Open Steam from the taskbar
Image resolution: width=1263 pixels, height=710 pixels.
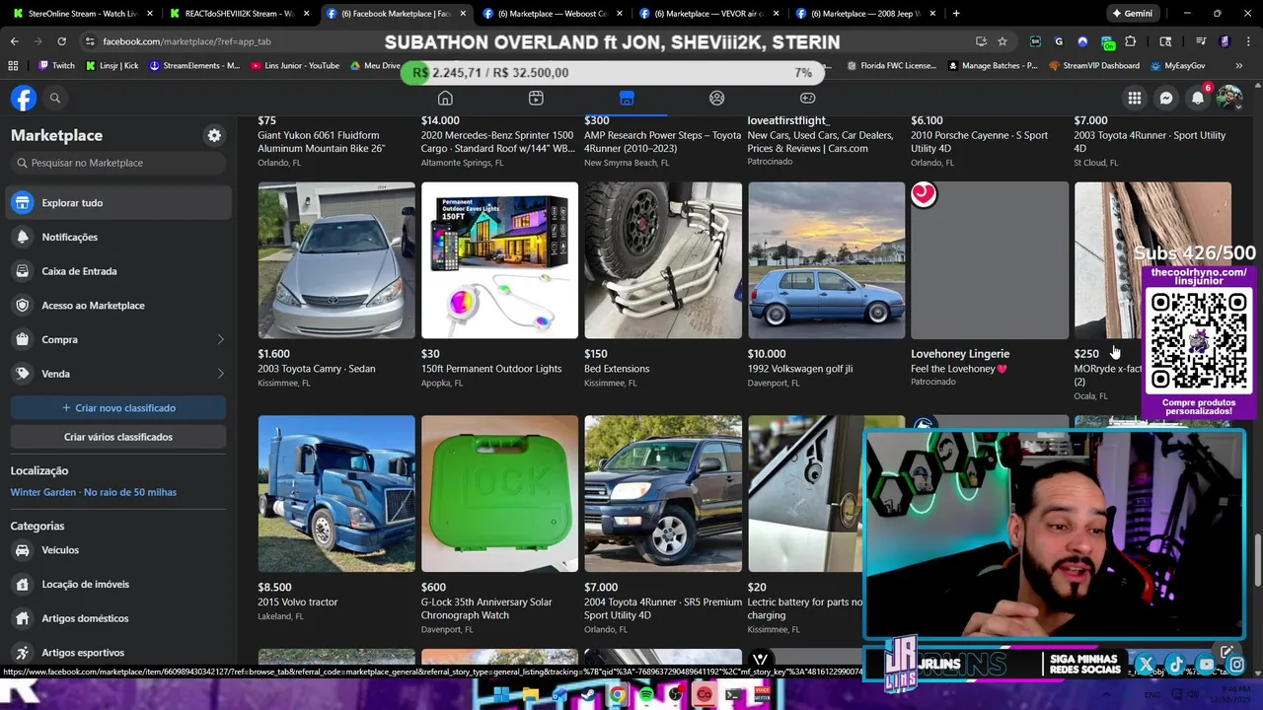[x=589, y=695]
